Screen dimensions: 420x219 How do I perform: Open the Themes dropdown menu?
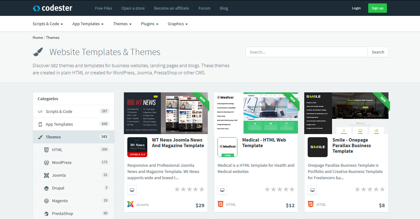pos(122,24)
